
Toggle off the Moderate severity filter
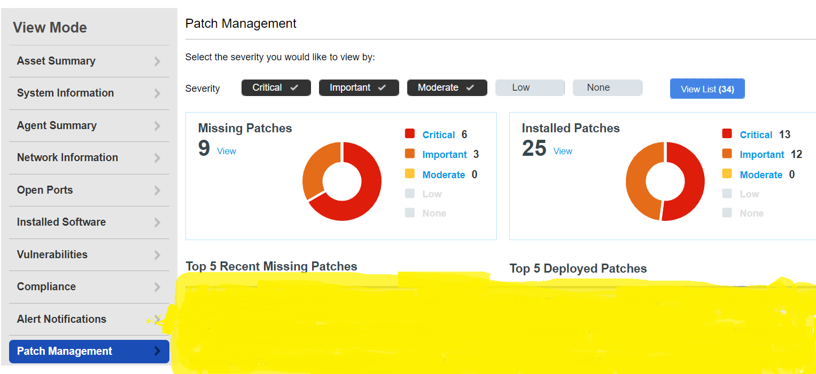pos(447,88)
